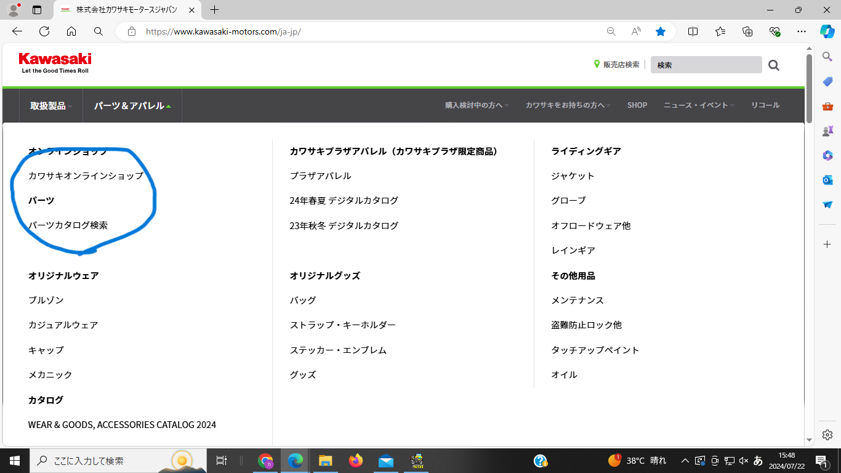
Task: Open the shopping tag sidebar icon
Action: click(x=827, y=82)
